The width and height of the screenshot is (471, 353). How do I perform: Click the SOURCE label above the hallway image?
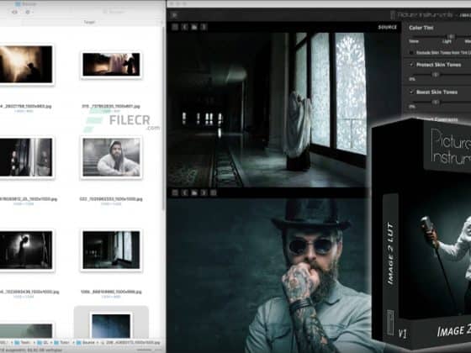tap(388, 27)
